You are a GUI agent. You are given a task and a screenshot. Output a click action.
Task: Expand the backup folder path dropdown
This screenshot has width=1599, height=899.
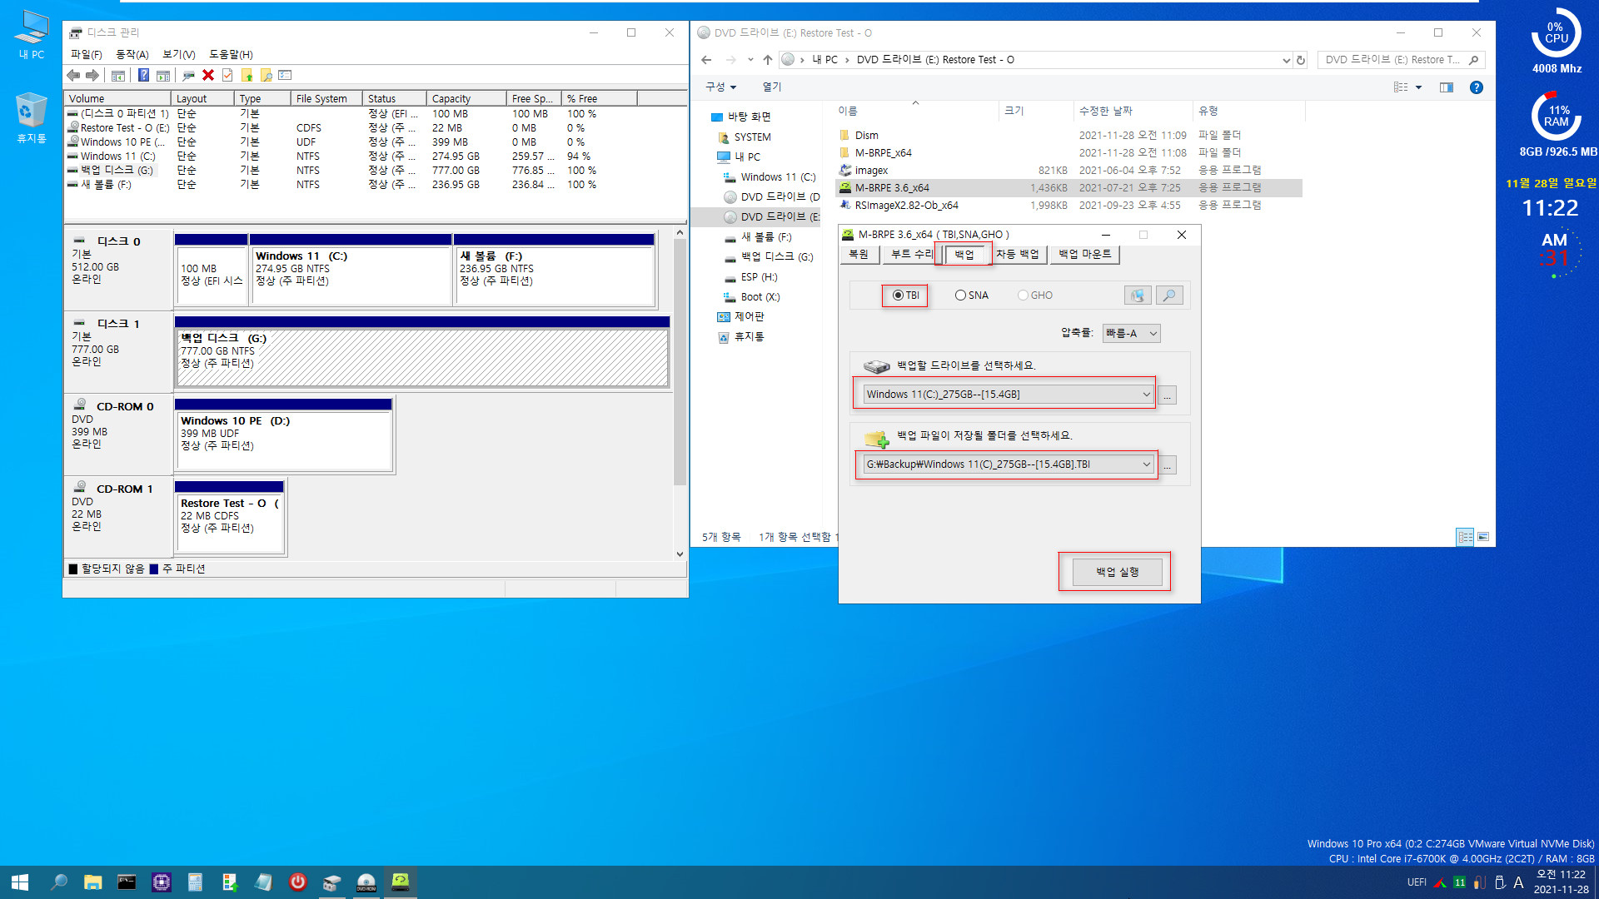tap(1145, 464)
